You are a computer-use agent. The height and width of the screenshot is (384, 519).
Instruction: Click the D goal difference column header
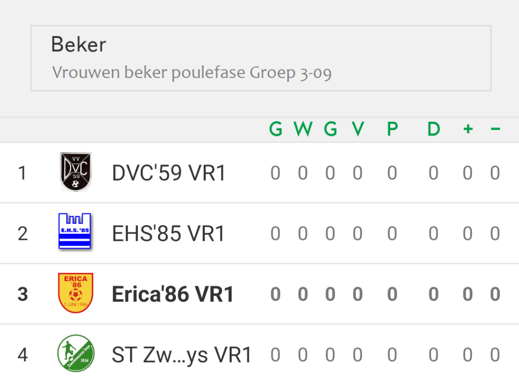click(434, 129)
